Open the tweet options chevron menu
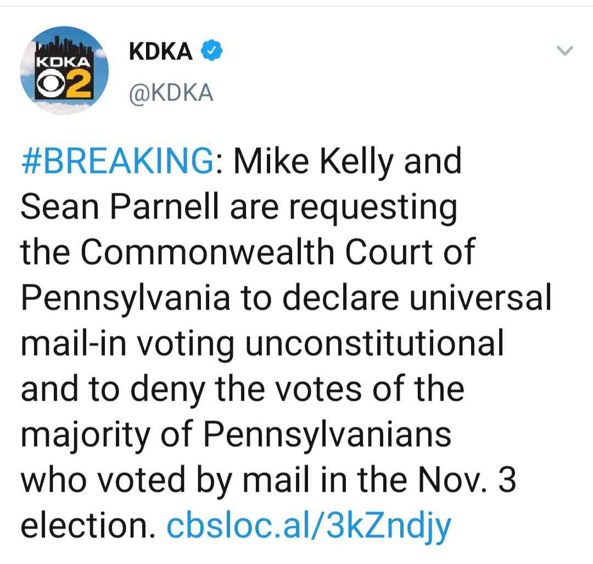Screen dimensions: 593x564 [x=564, y=51]
